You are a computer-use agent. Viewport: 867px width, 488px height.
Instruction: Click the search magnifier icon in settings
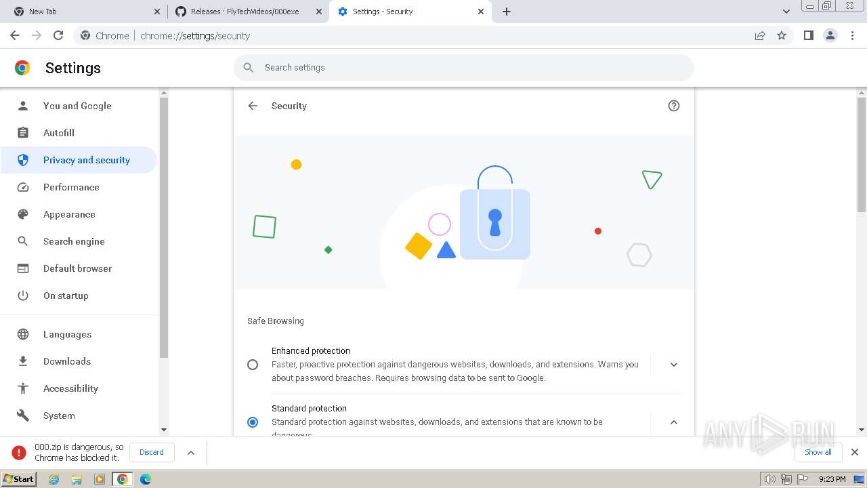[249, 68]
